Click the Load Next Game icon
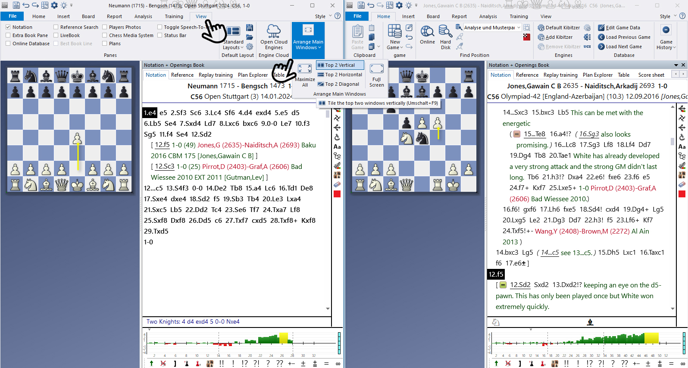688x368 pixels. pyautogui.click(x=601, y=47)
